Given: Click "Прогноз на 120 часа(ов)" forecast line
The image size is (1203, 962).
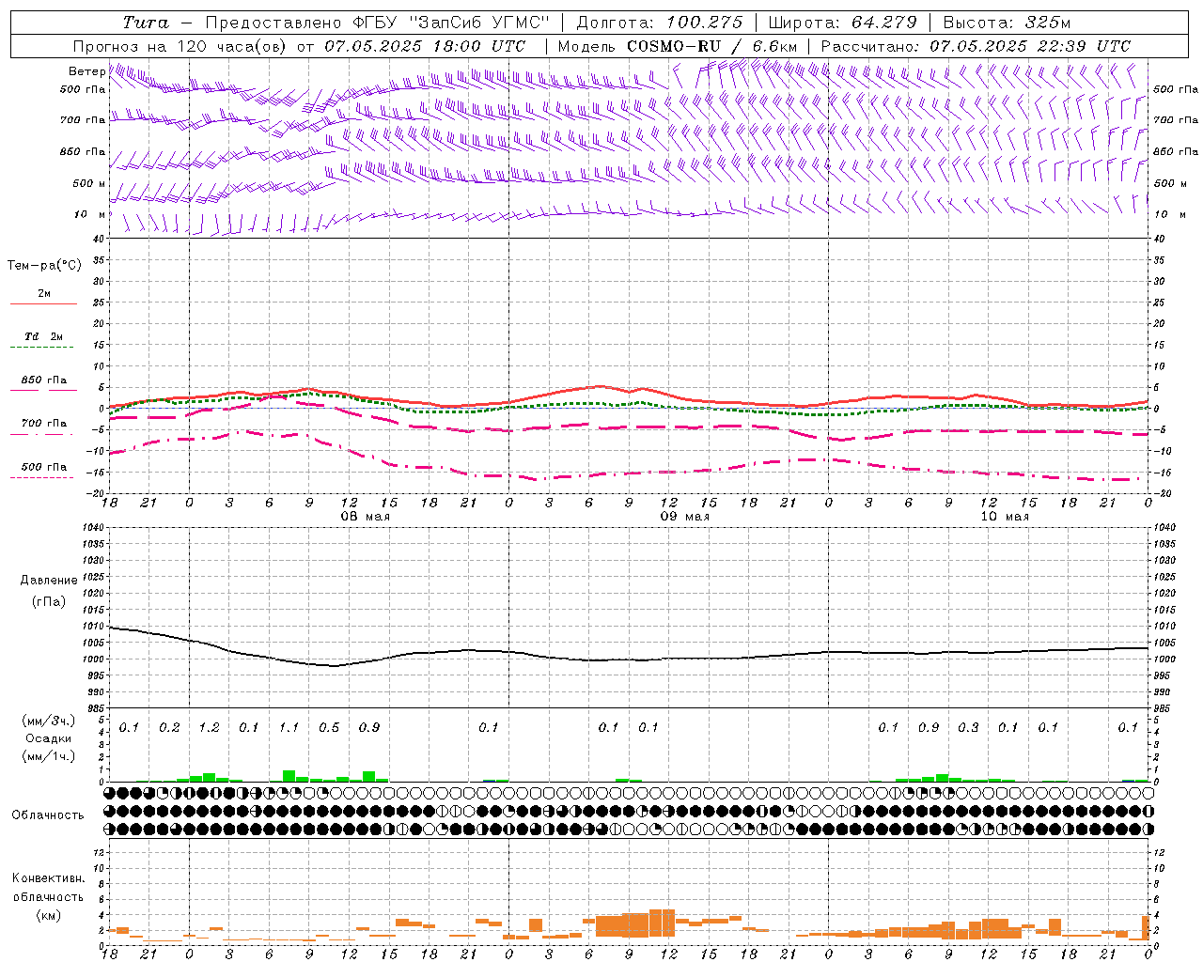Looking at the screenshot, I should click(180, 46).
